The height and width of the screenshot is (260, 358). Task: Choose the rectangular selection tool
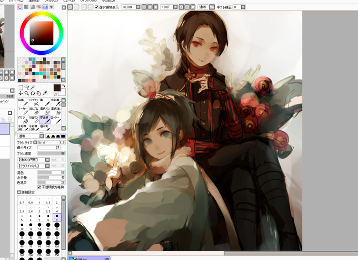(x=21, y=88)
